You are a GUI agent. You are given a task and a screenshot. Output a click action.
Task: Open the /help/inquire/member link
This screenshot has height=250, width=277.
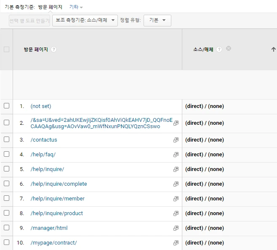58,199
